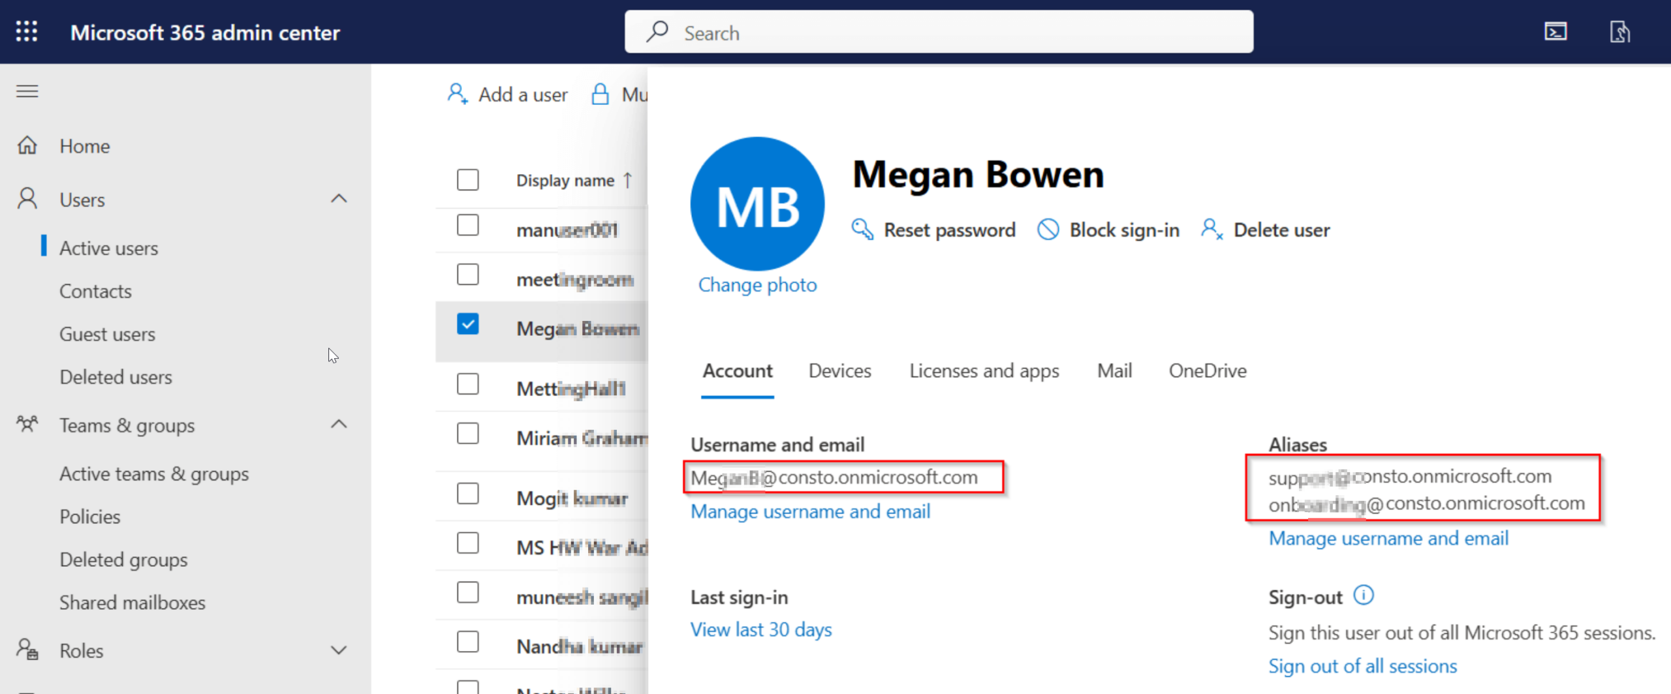The width and height of the screenshot is (1671, 694).
Task: Collapse the navigation hamburger menu
Action: tap(27, 91)
